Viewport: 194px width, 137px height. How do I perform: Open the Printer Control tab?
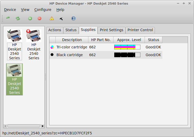[140, 30]
